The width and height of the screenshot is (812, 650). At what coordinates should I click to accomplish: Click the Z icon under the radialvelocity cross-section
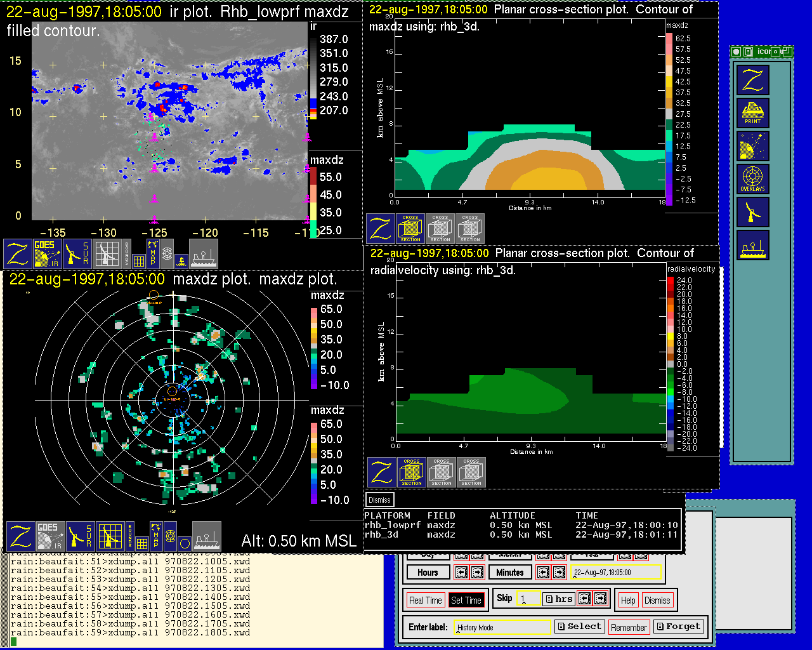pos(381,472)
